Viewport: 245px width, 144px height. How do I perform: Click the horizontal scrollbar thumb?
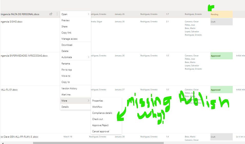pyautogui.click(x=98, y=143)
